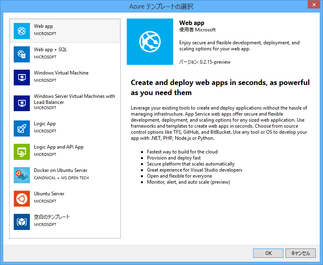The height and width of the screenshot is (265, 323).
Task: Click the キャンセル button
Action: click(300, 253)
